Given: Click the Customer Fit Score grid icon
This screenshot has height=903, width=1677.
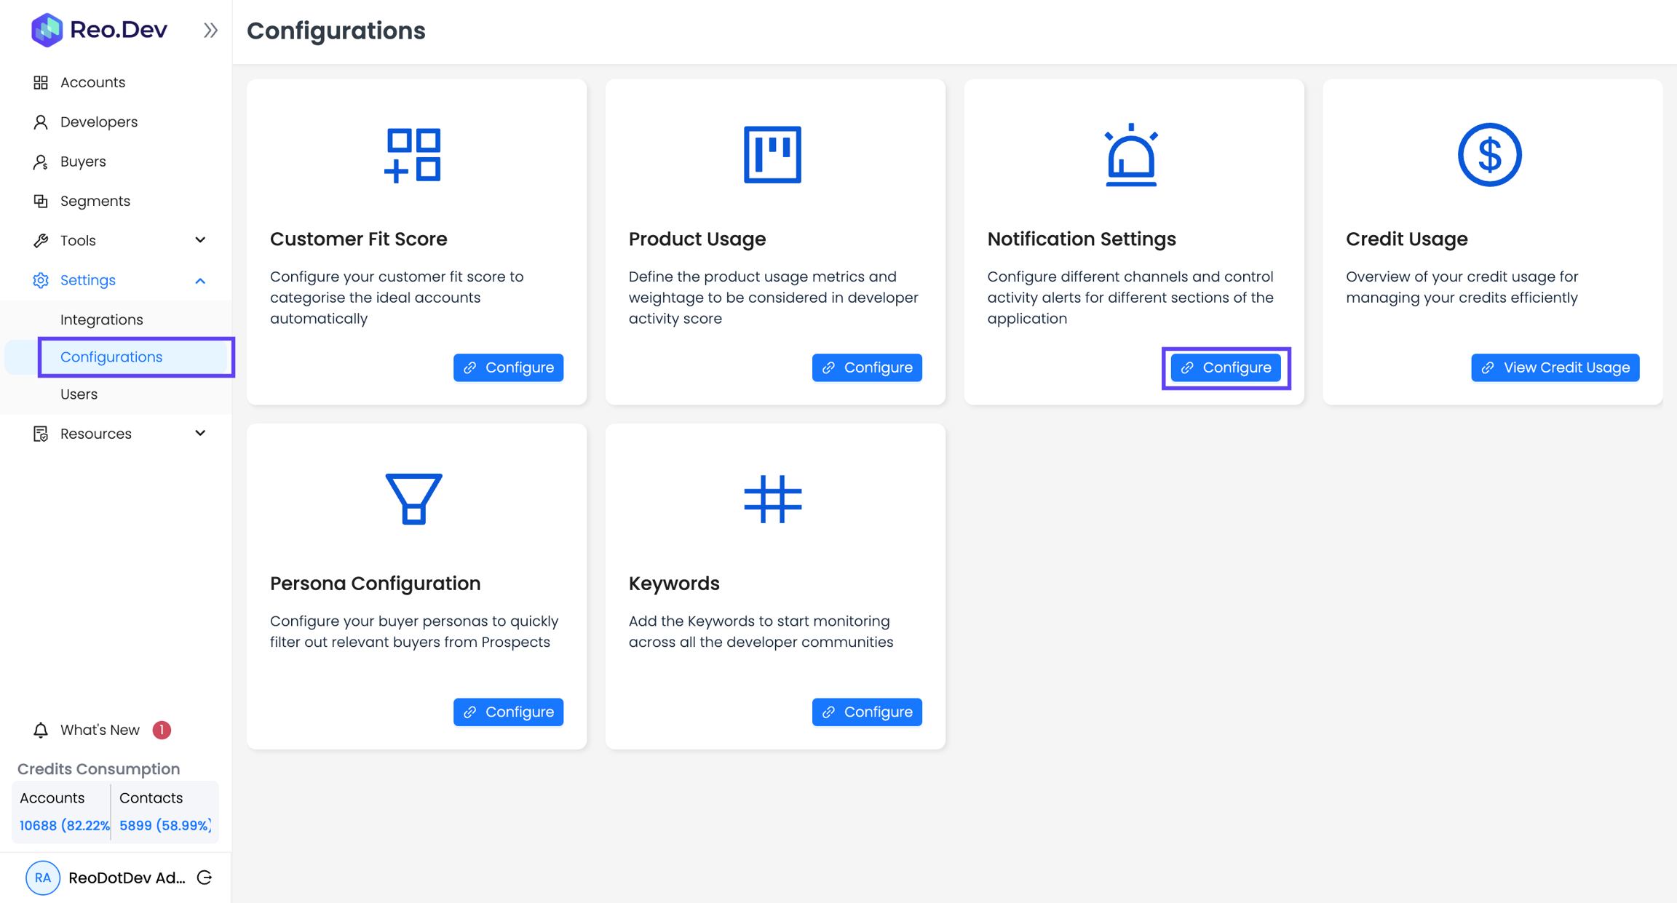Looking at the screenshot, I should 413,155.
